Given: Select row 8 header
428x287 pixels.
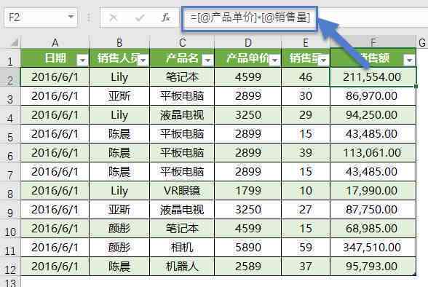Looking at the screenshot, I should click(x=10, y=191).
